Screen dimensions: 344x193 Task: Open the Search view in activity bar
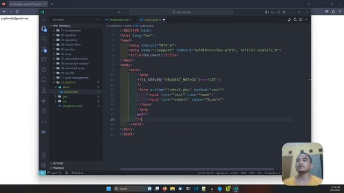tap(44, 39)
